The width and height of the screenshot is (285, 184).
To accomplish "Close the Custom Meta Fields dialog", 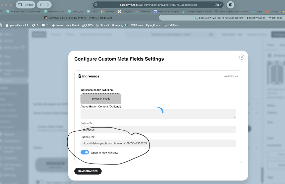I will (242, 57).
